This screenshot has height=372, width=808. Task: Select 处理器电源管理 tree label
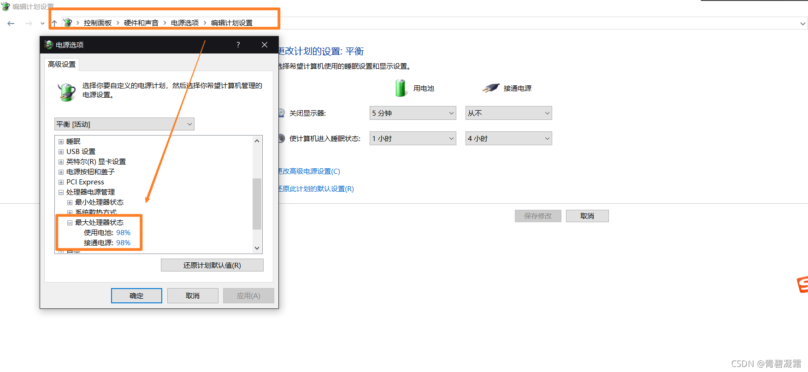click(x=90, y=192)
